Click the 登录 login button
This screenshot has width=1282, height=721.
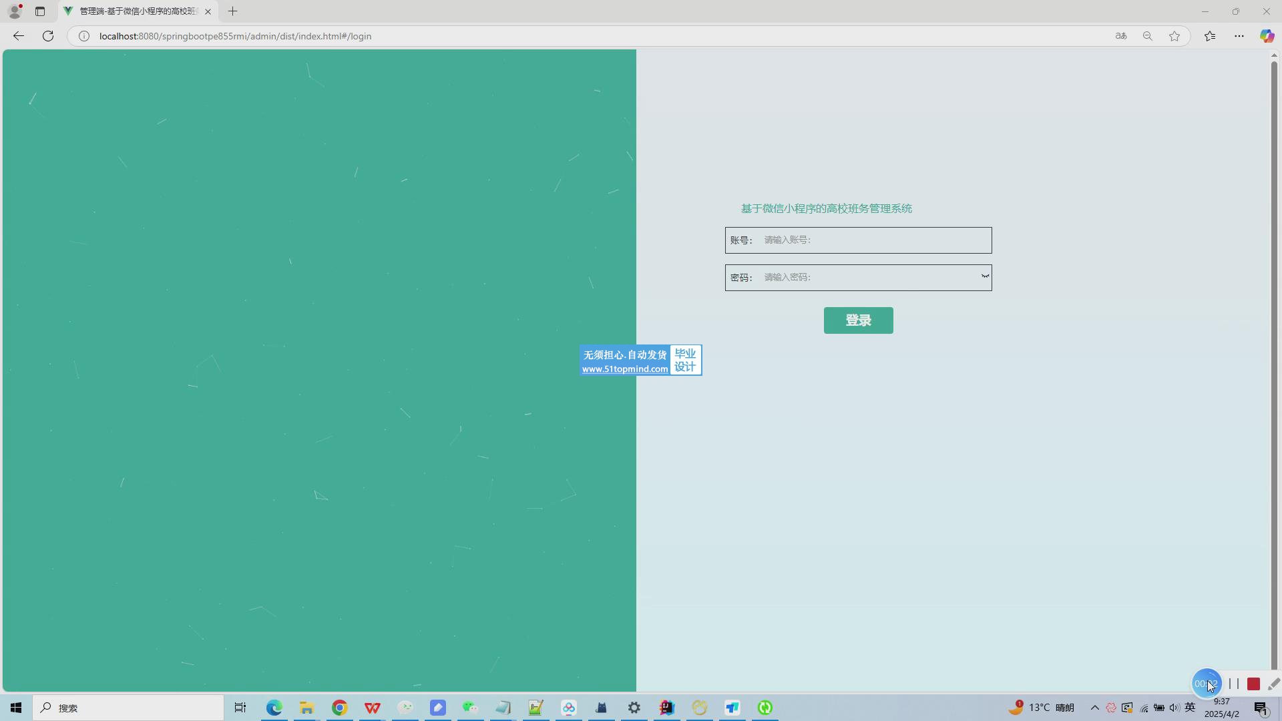(x=858, y=320)
